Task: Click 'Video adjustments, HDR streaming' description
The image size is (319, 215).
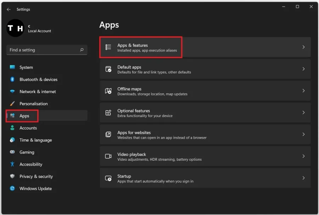Action: click(159, 159)
